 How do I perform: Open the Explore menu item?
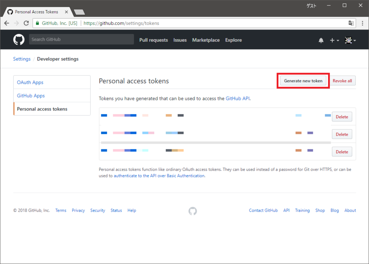(233, 40)
